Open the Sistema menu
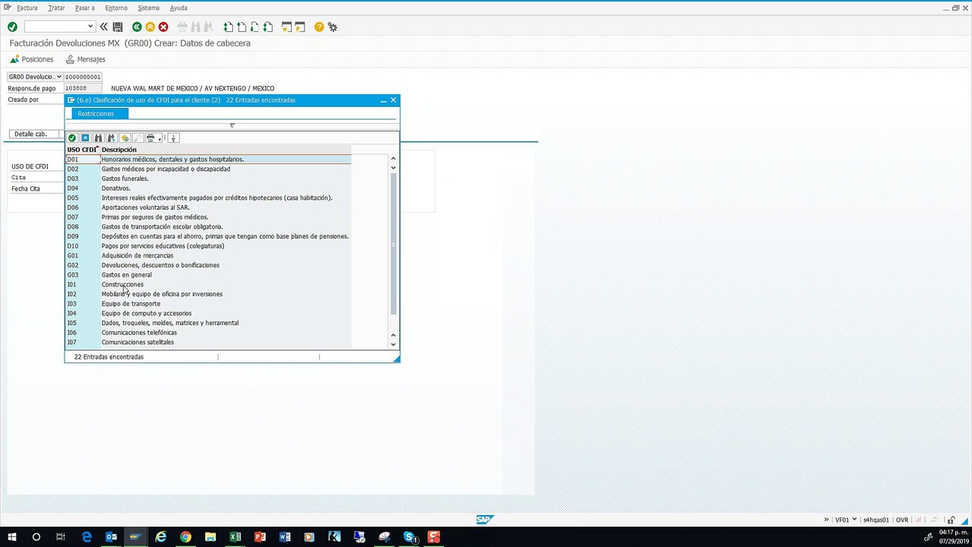The width and height of the screenshot is (972, 547). [x=149, y=8]
